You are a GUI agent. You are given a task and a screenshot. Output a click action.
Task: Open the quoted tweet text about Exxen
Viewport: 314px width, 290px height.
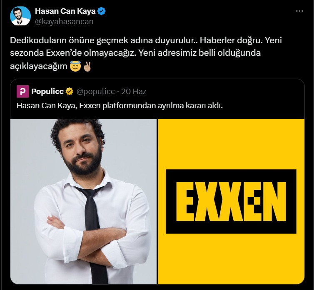tap(120, 105)
